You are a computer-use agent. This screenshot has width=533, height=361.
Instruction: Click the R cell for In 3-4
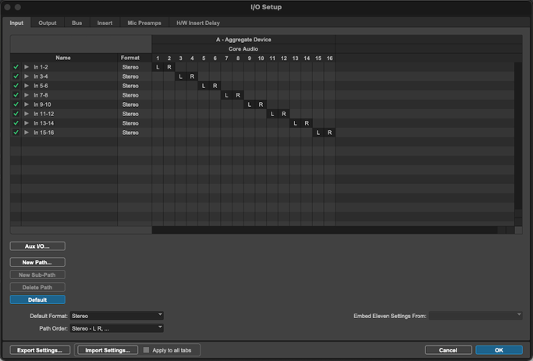point(192,76)
